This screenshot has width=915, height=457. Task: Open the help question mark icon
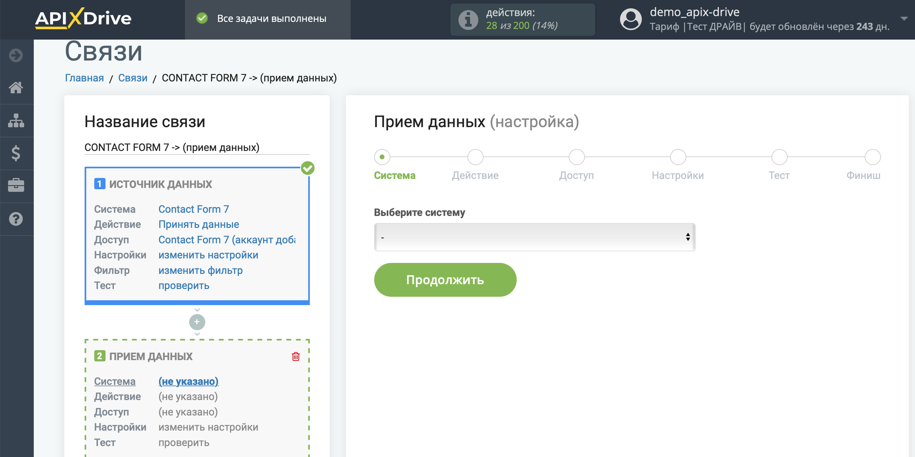coord(16,219)
